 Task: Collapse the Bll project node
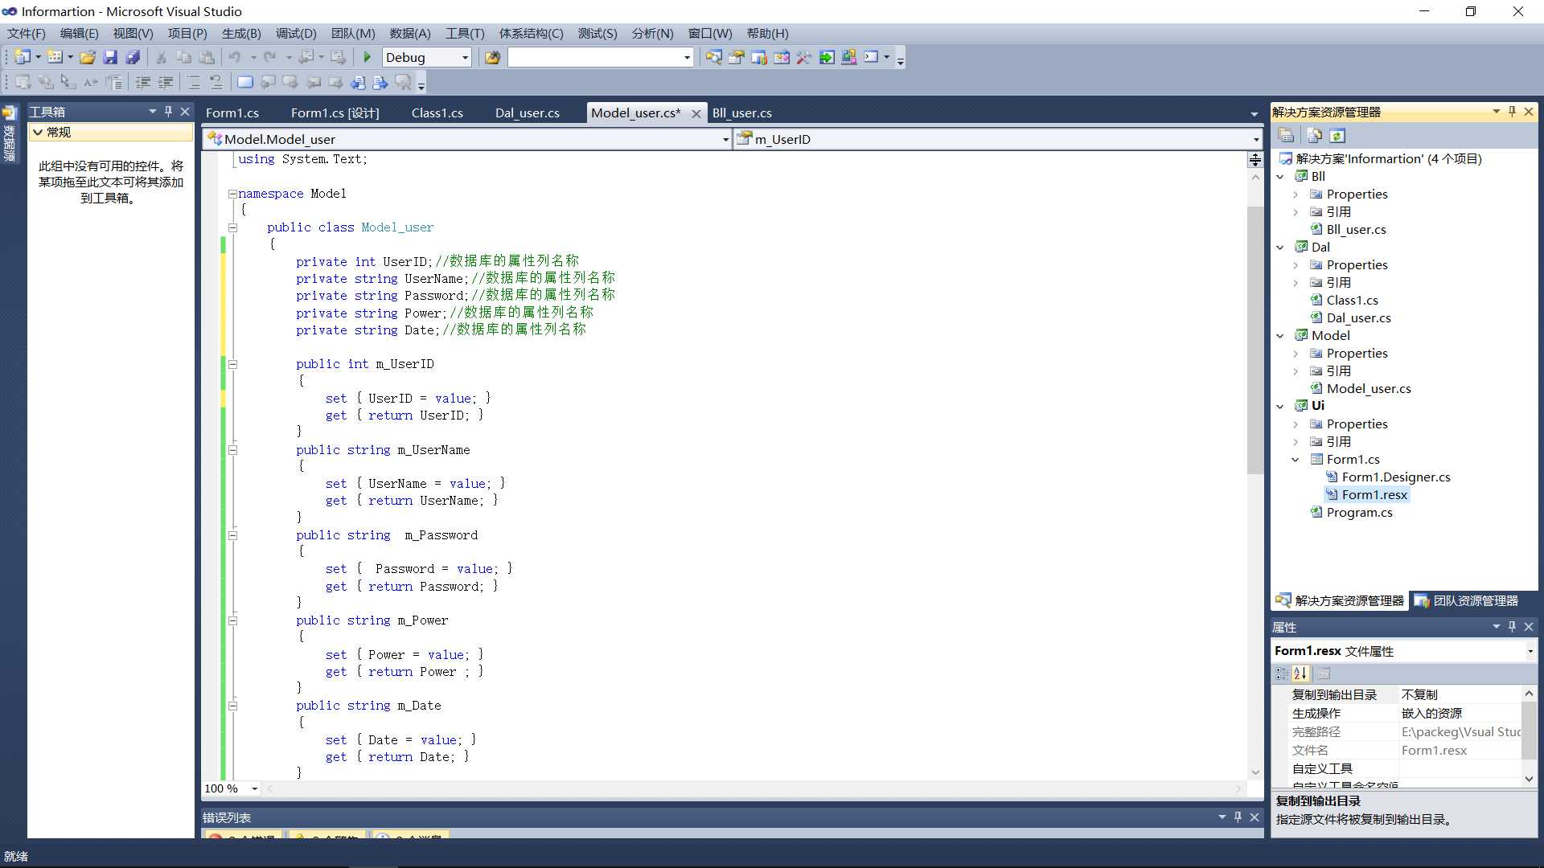coord(1280,177)
